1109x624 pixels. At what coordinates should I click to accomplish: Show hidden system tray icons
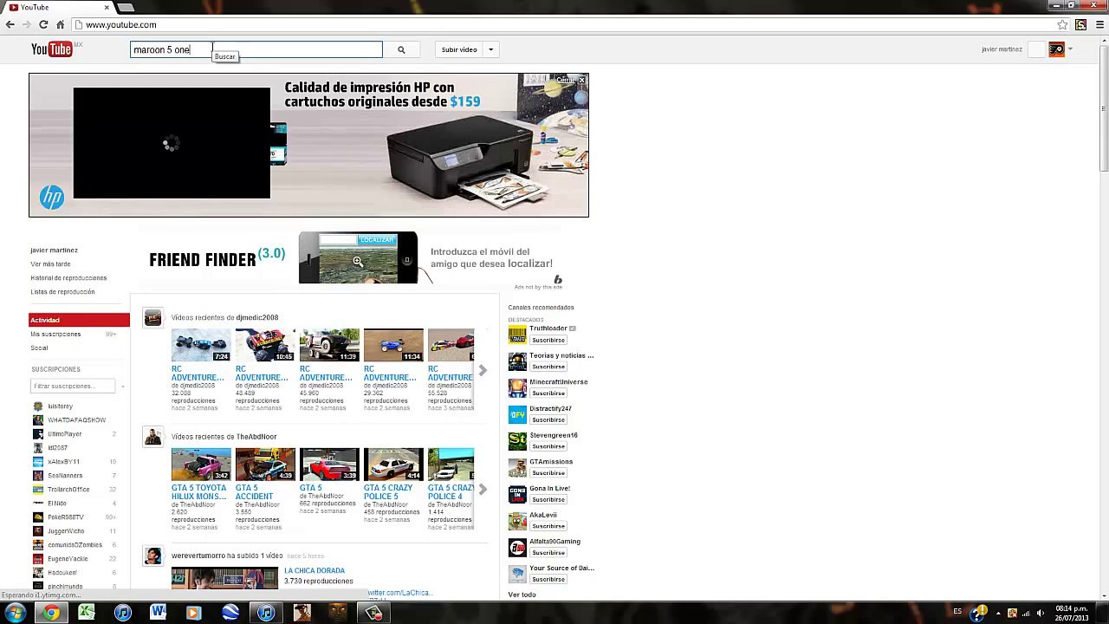pos(998,613)
